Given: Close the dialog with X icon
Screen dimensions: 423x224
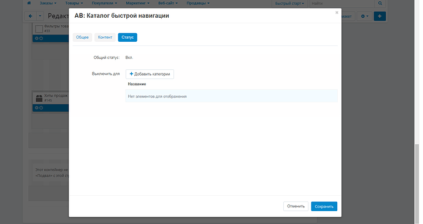Looking at the screenshot, I should coord(337,12).
